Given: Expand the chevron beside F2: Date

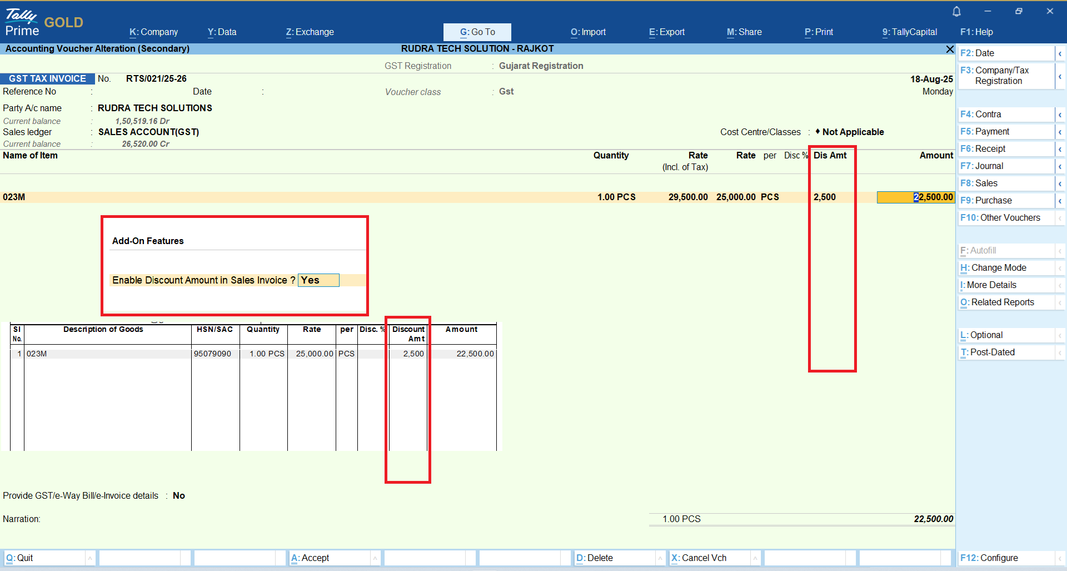Looking at the screenshot, I should tap(1060, 53).
